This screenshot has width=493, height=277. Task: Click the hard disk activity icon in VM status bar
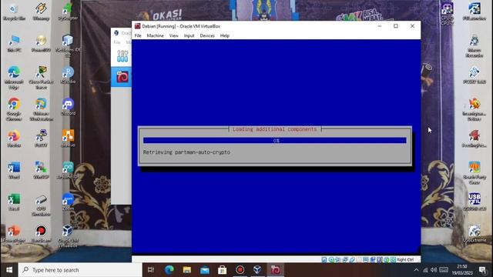(324, 259)
